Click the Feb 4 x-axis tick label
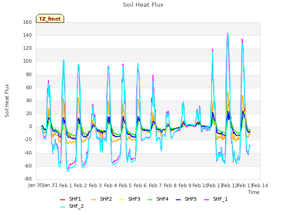The image size is (287, 215). tap(110, 185)
